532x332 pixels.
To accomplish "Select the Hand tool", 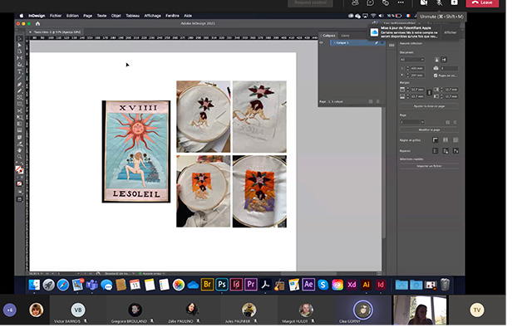I will coord(20,150).
